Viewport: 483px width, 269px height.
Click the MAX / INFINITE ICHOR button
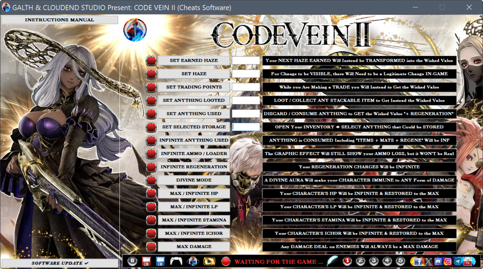pos(194,233)
